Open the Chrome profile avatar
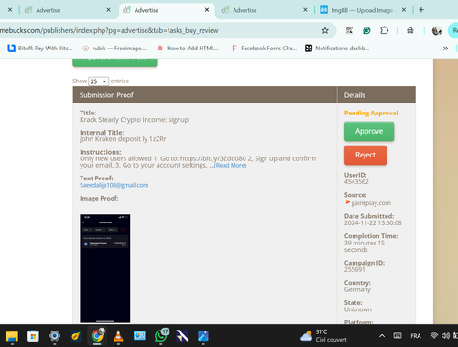The height and width of the screenshot is (347, 458). [437, 30]
